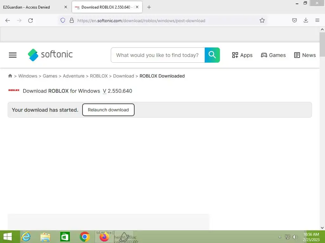This screenshot has width=325, height=243.
Task: Click the scrollbar down arrow
Action: [x=322, y=228]
